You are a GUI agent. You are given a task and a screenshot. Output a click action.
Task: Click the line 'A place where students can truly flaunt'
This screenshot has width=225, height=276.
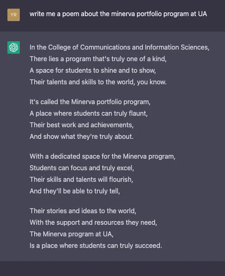pos(89,113)
